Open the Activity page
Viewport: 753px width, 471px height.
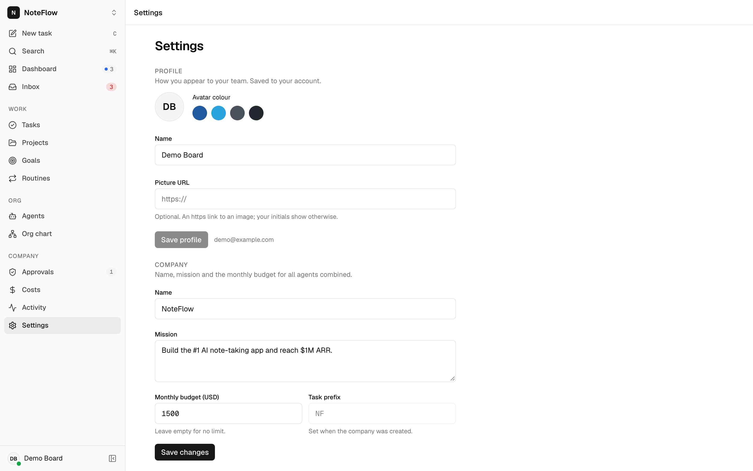point(62,307)
